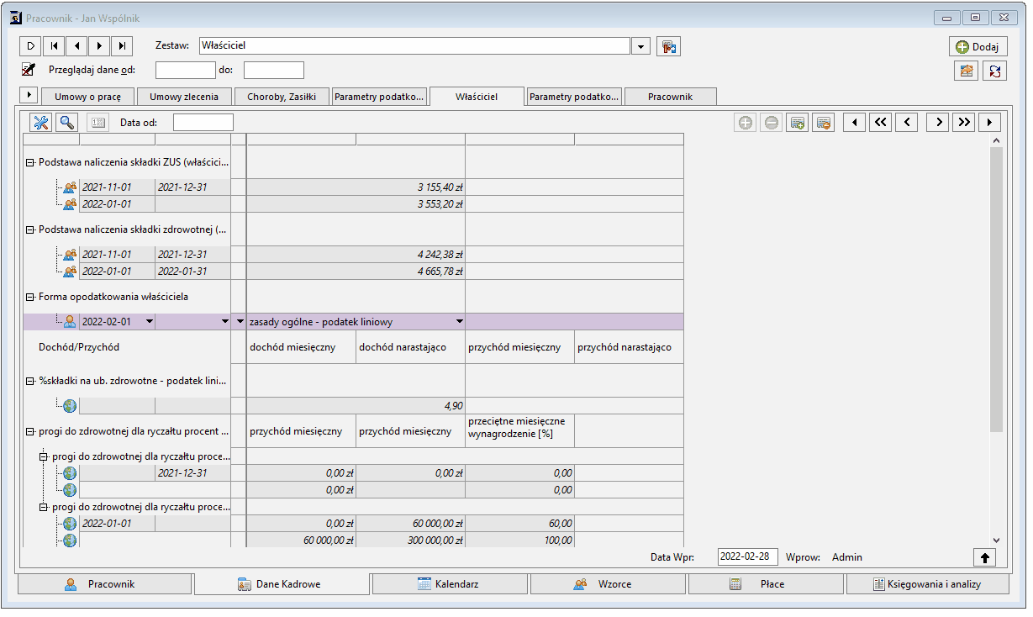The width and height of the screenshot is (1033, 617).
Task: Collapse the %składki na ub. zdrowotne node
Action: (x=30, y=381)
